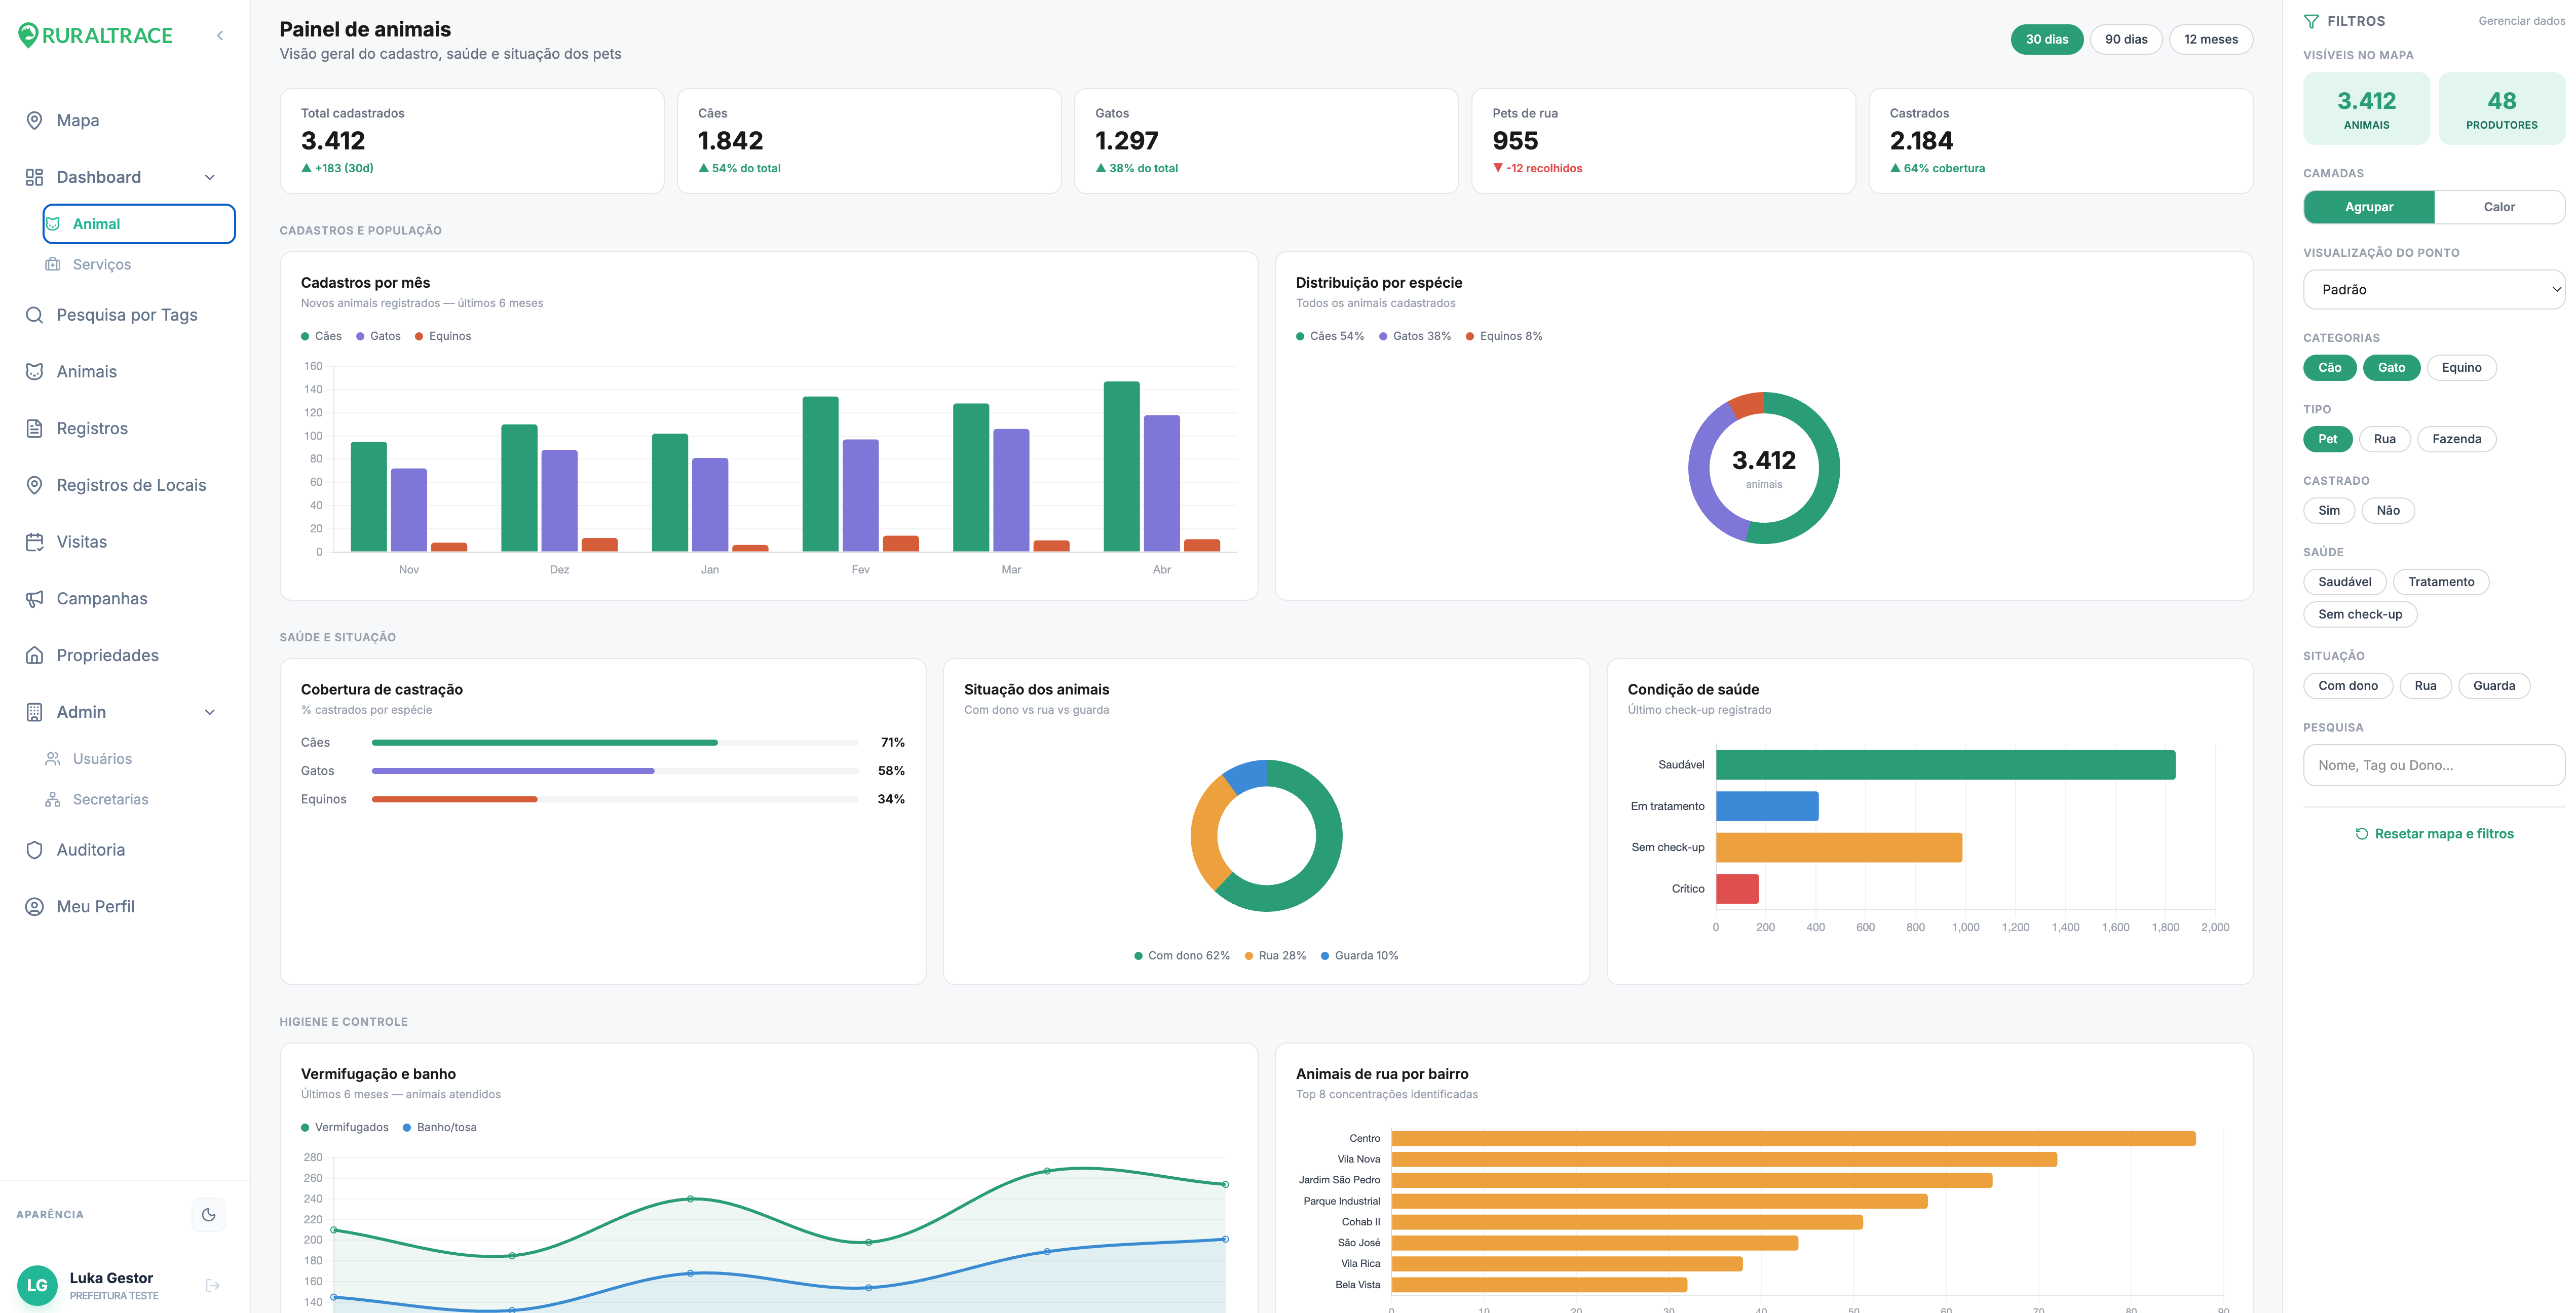Select the Calor layer tab

point(2498,207)
